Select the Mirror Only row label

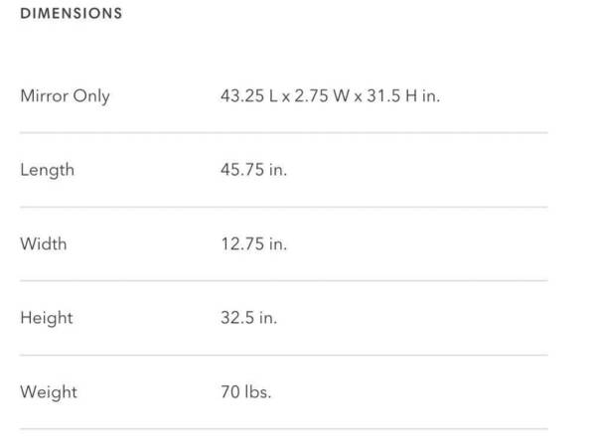[x=65, y=96]
